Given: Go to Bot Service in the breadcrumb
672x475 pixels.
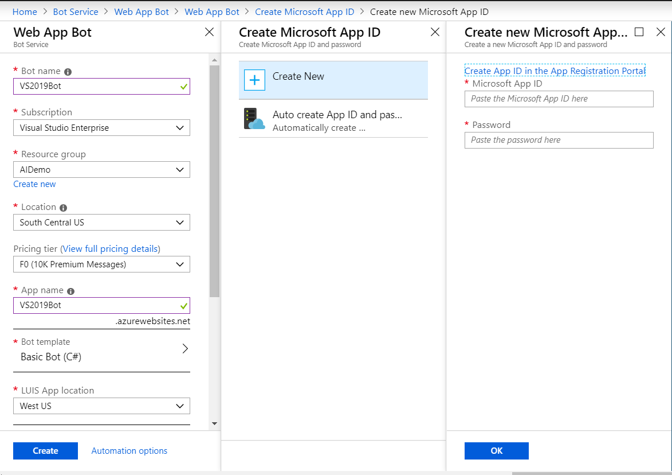Looking at the screenshot, I should [x=76, y=12].
